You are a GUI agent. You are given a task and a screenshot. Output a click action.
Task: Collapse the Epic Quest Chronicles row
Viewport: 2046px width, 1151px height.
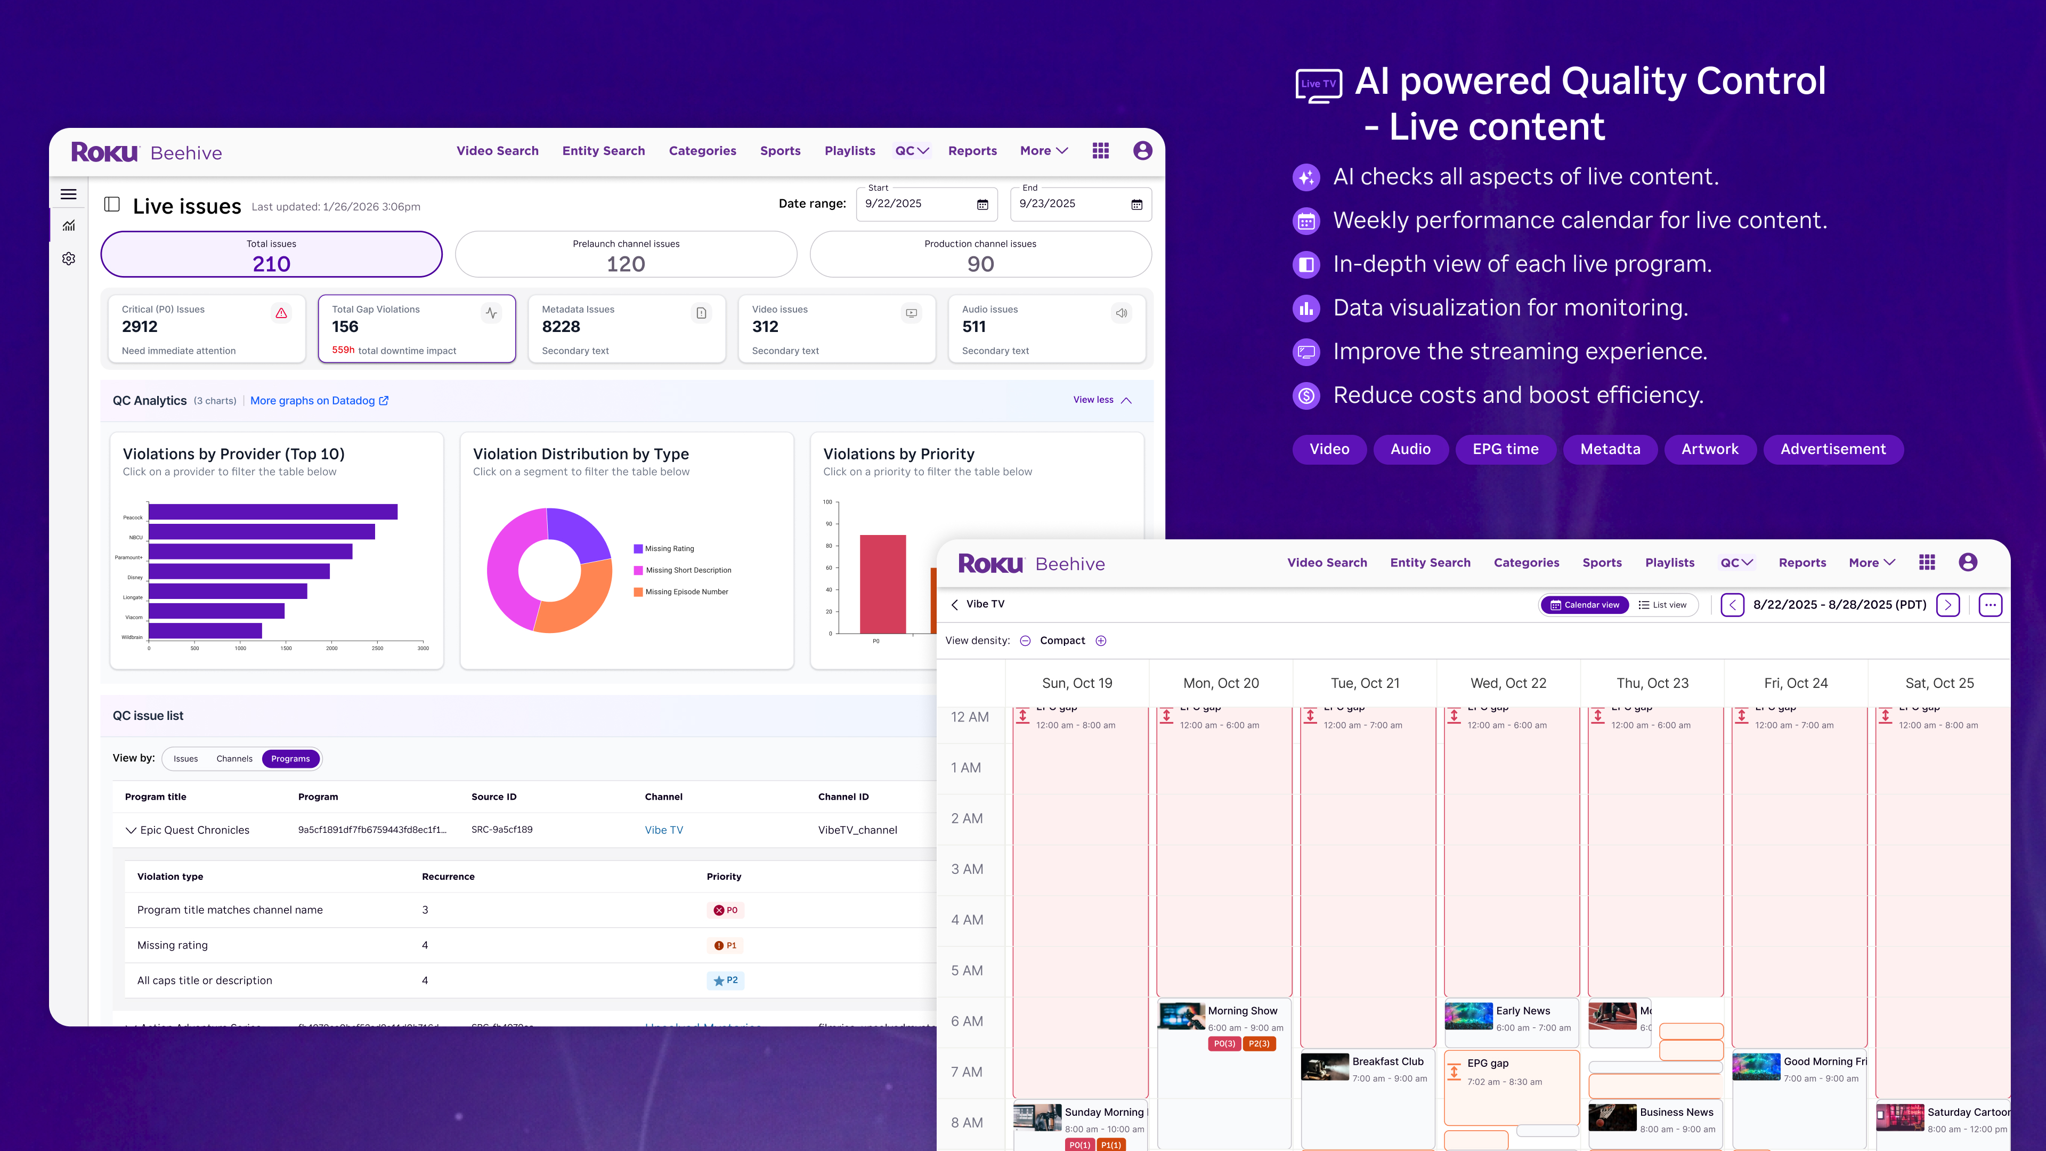pos(131,830)
